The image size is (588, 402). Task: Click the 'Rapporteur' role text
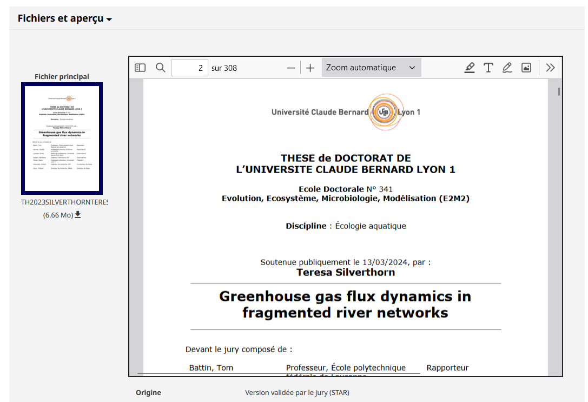pos(447,368)
